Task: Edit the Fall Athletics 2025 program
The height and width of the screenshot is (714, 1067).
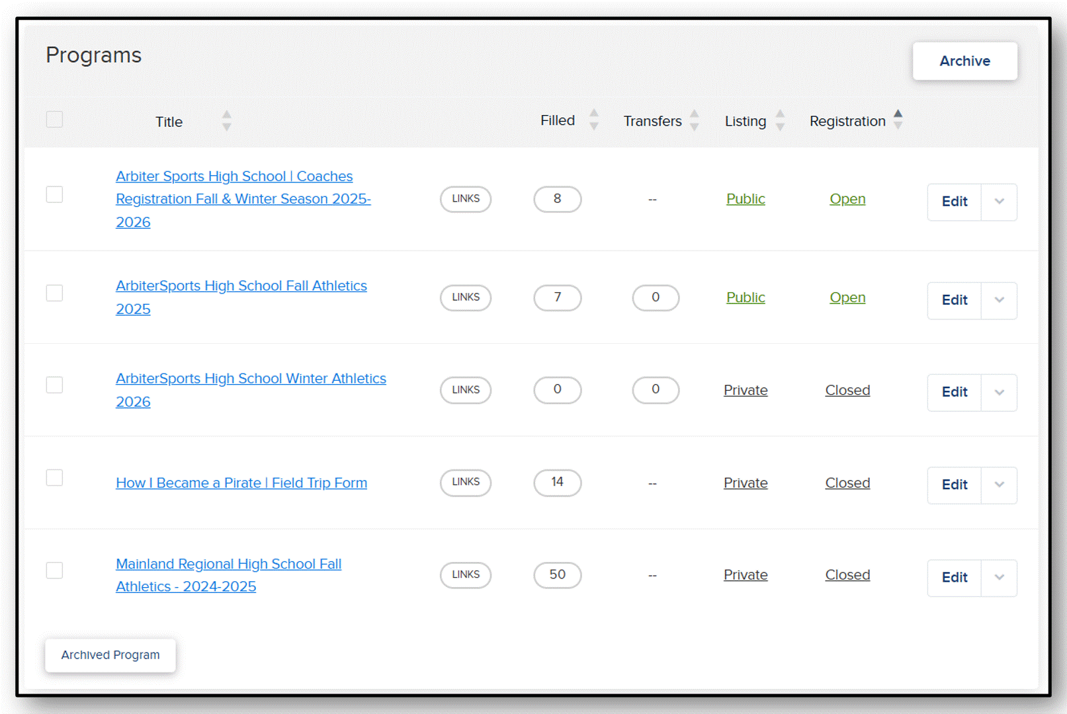Action: pyautogui.click(x=955, y=300)
